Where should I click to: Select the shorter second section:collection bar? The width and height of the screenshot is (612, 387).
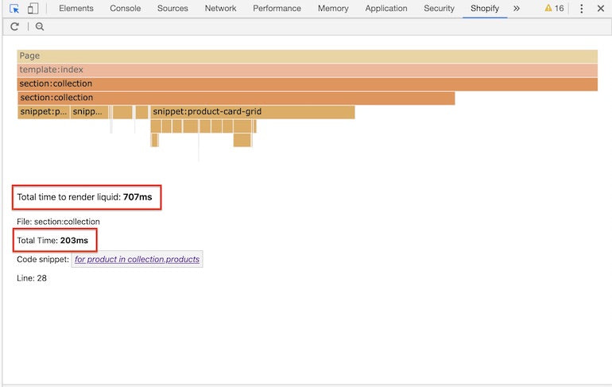(236, 98)
